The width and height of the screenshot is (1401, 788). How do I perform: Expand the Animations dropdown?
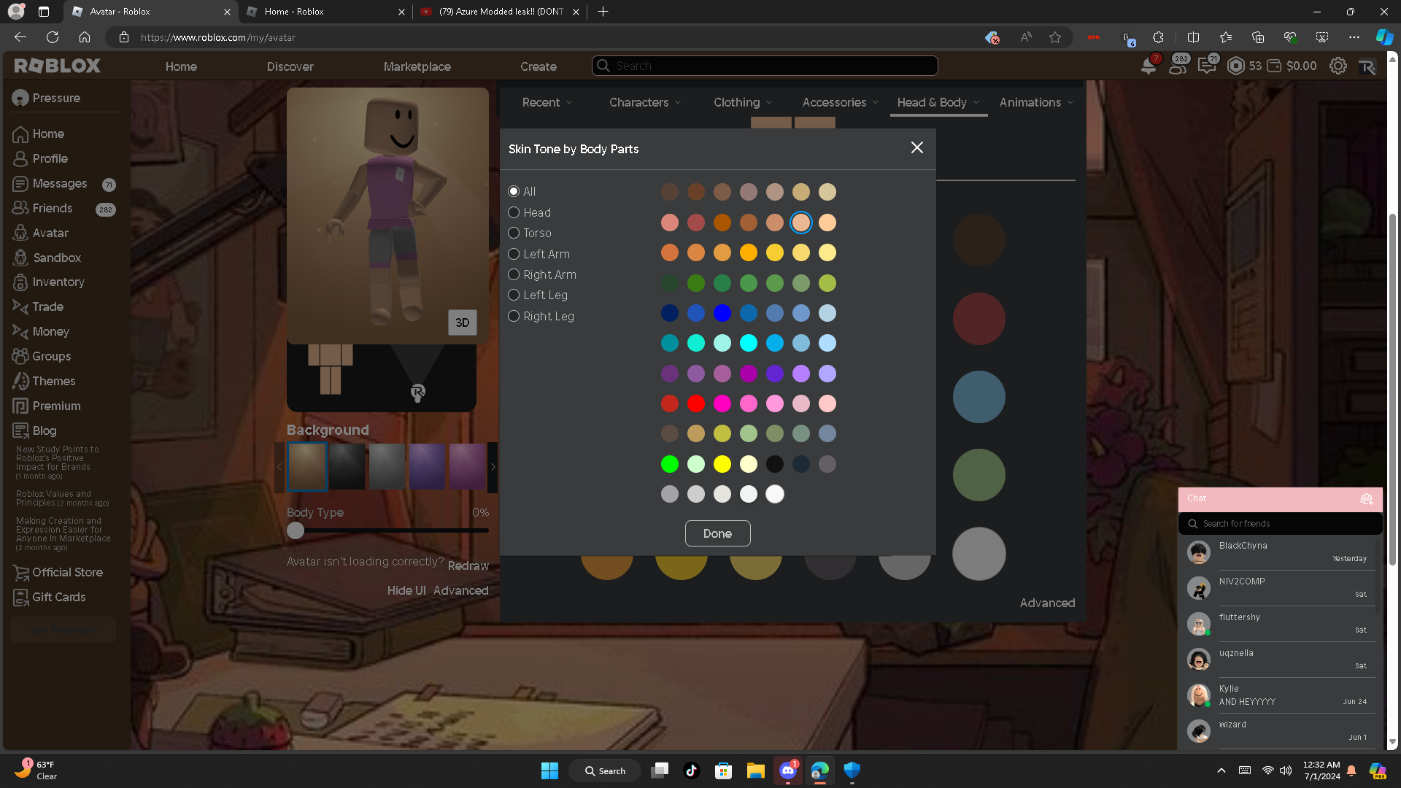tap(1036, 103)
